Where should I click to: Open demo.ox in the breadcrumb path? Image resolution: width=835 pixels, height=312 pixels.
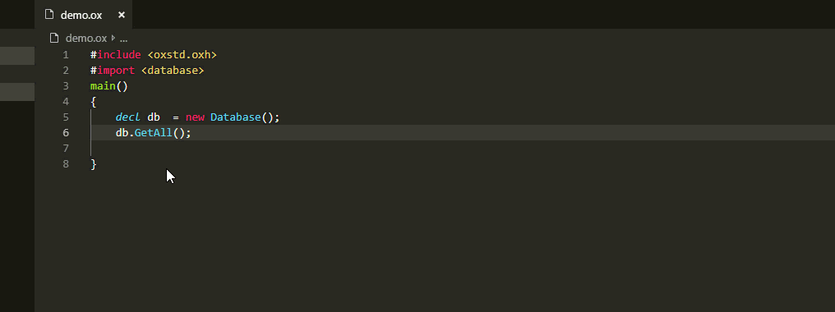coord(86,39)
